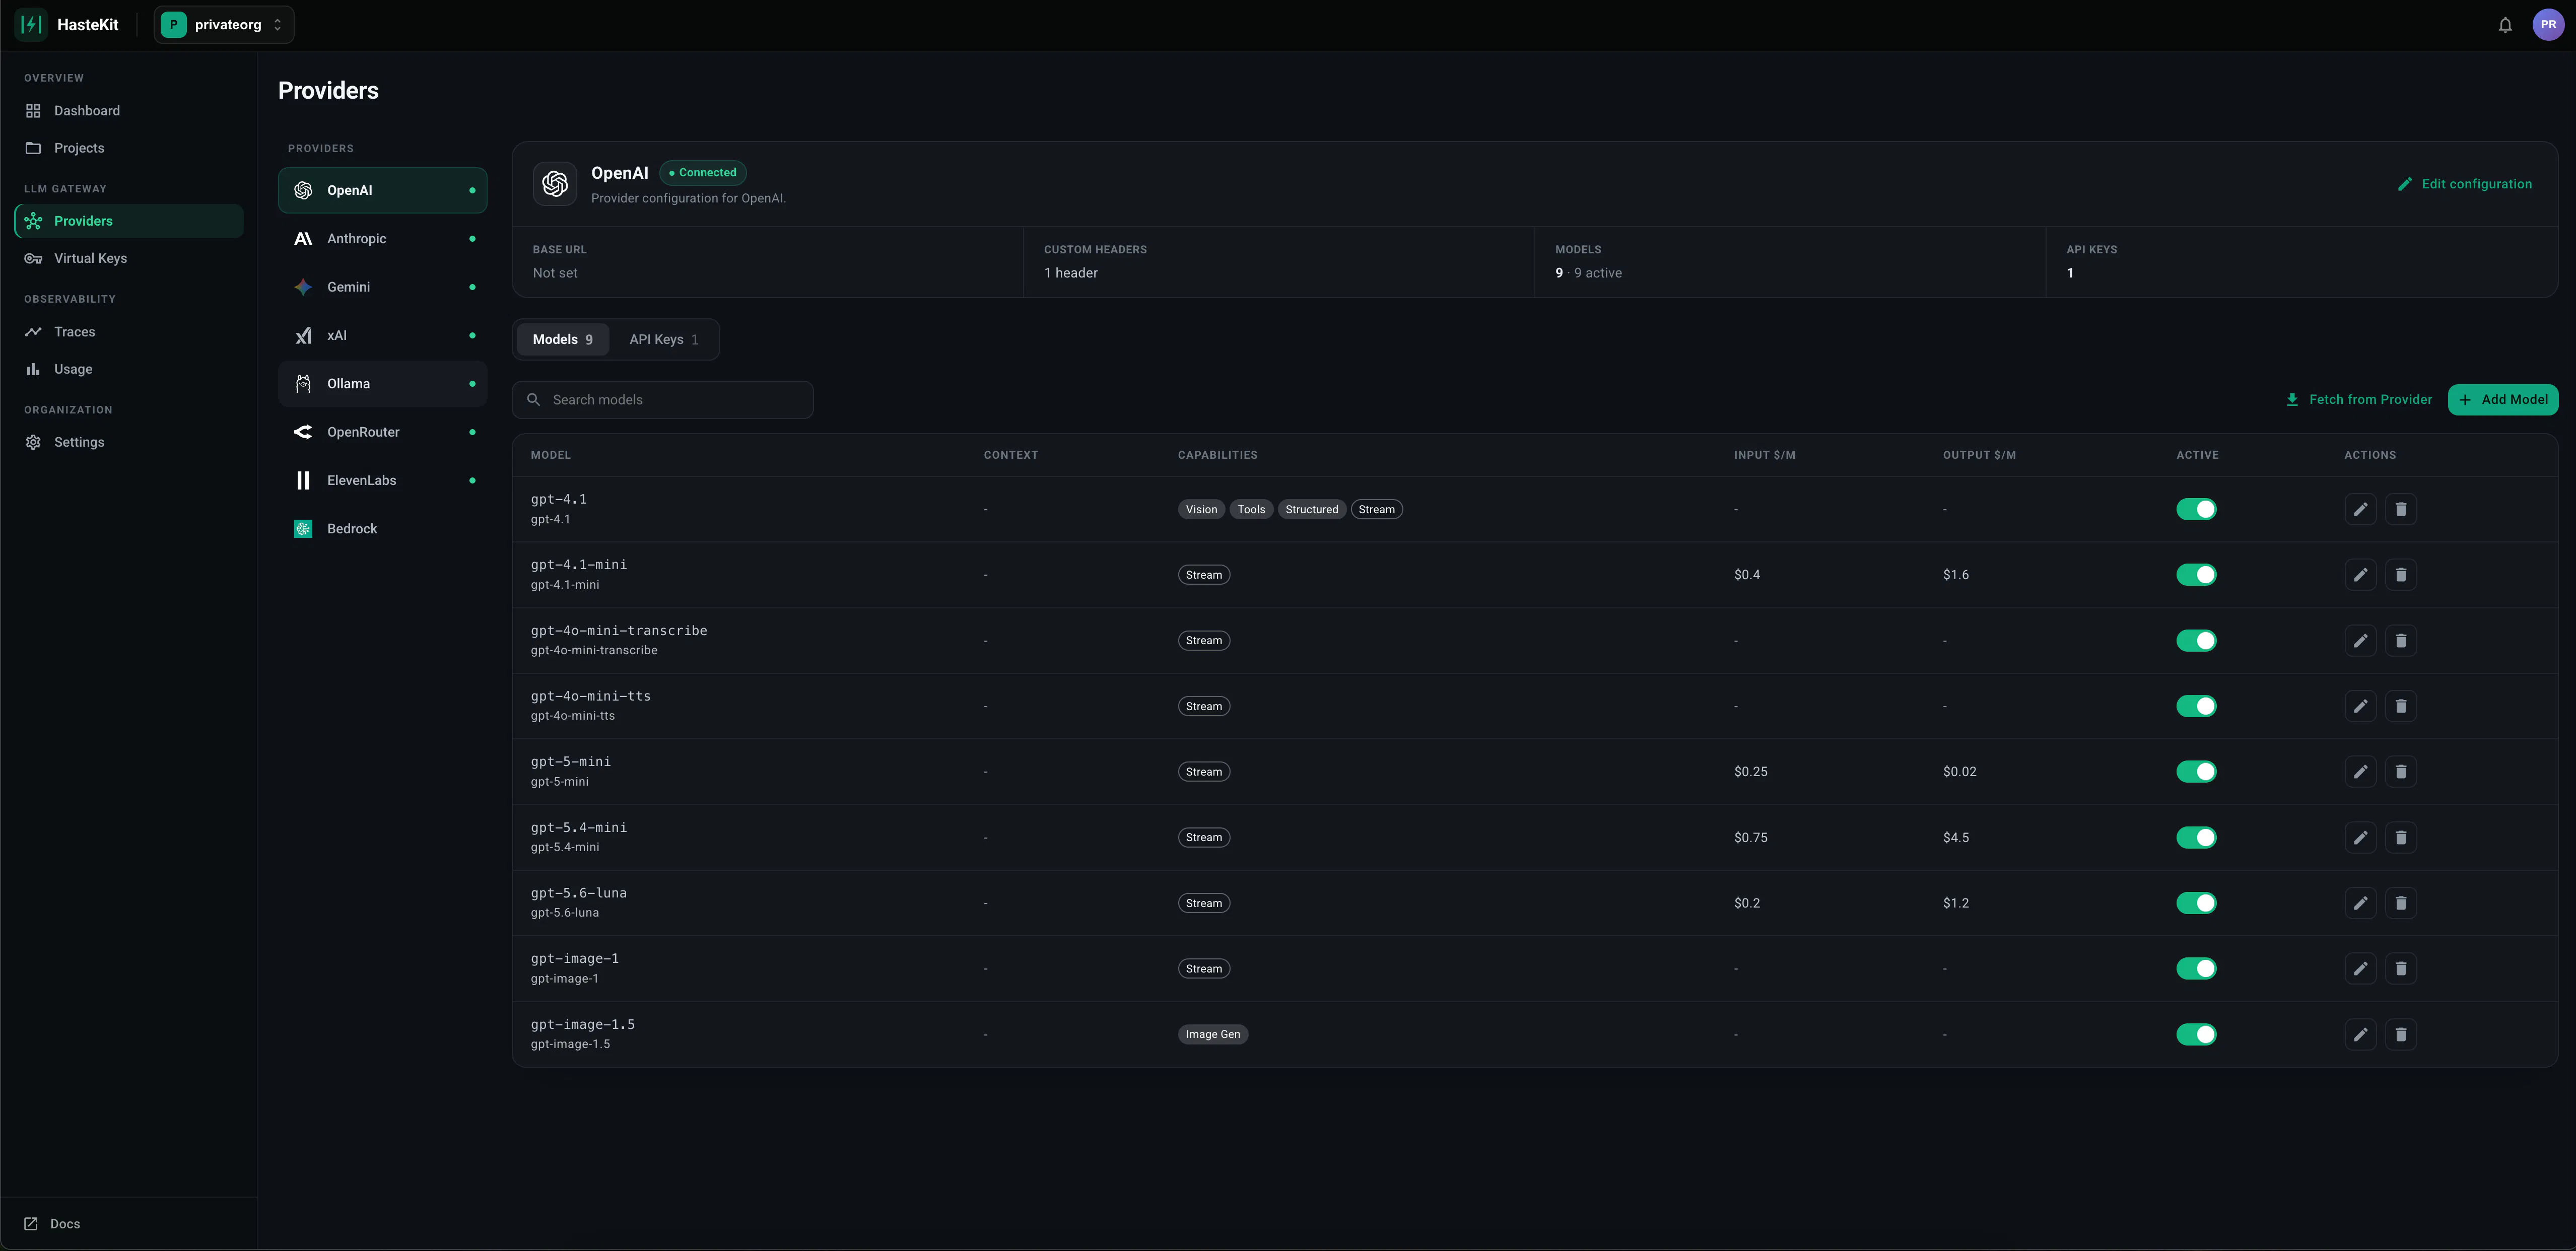Select the OpenAI provider
The image size is (2576, 1251).
point(383,190)
